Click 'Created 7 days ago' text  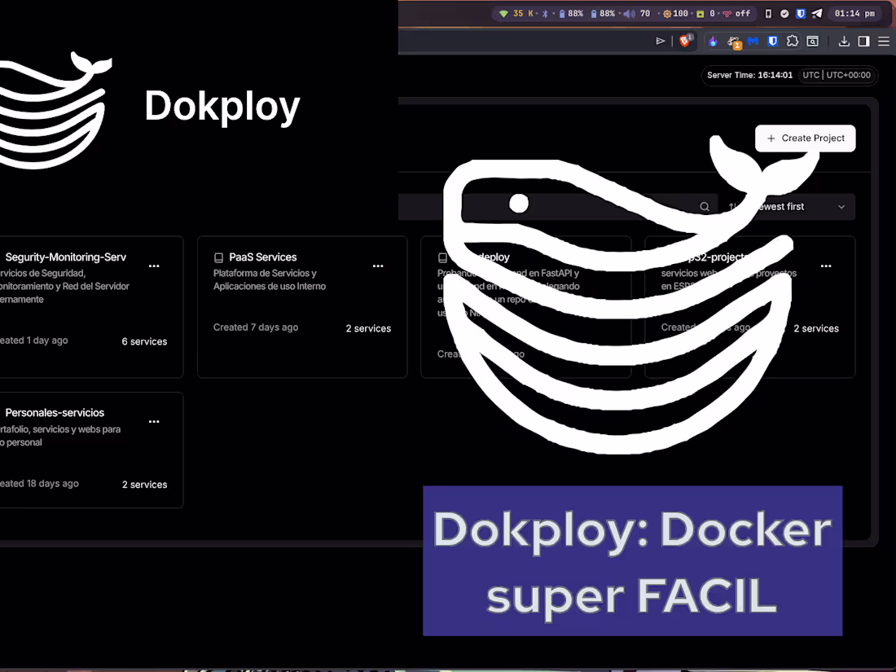[x=256, y=327]
